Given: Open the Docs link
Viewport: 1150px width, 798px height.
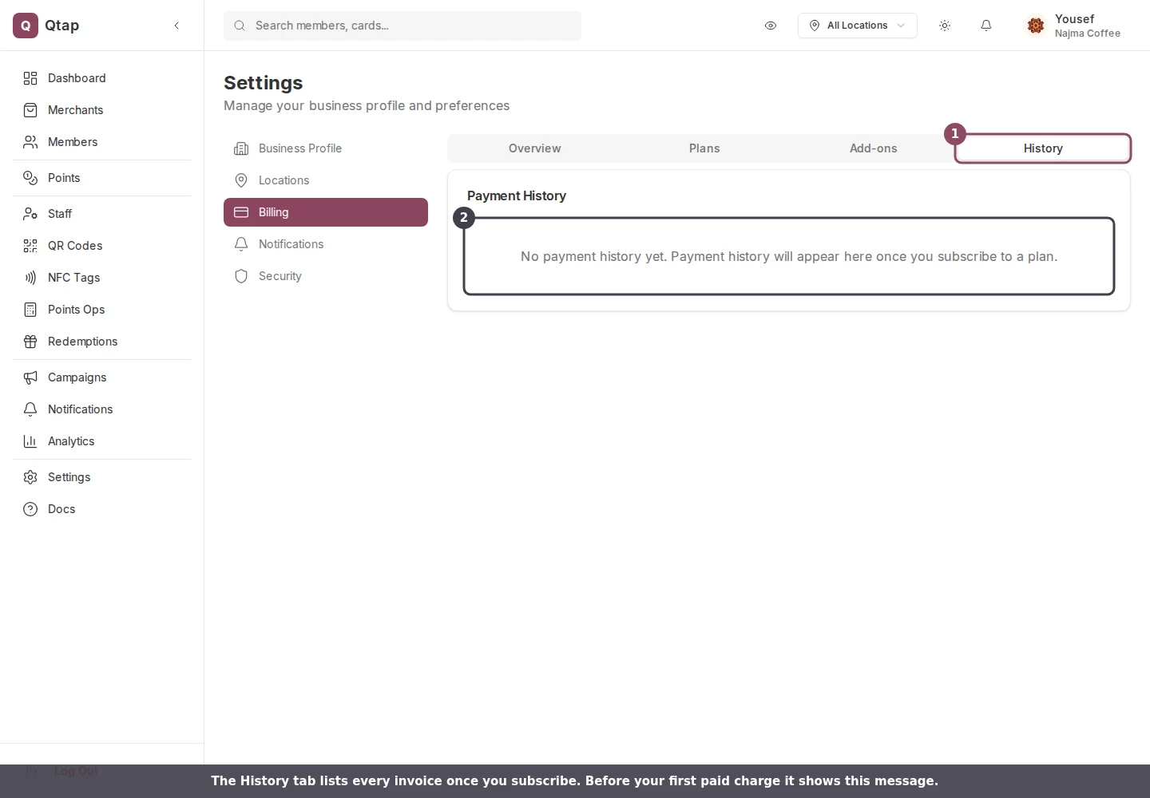Looking at the screenshot, I should pyautogui.click(x=101, y=509).
